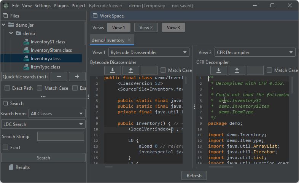Viewport: 299px width, 183px height.
Task: Select Inventory$1.class in the tree
Action: point(48,42)
